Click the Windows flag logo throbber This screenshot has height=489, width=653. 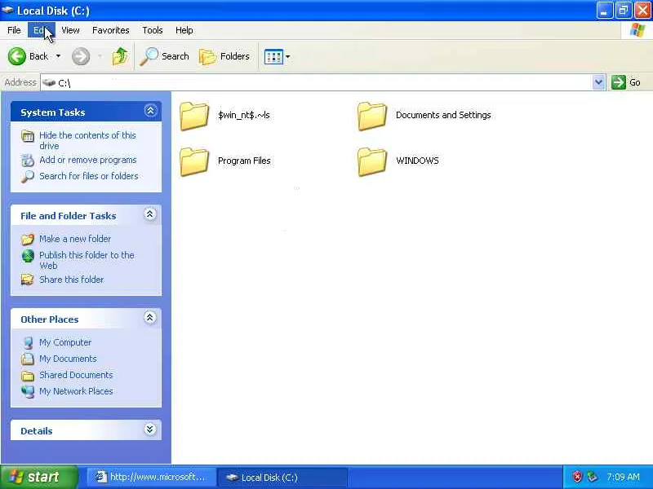[x=637, y=30]
